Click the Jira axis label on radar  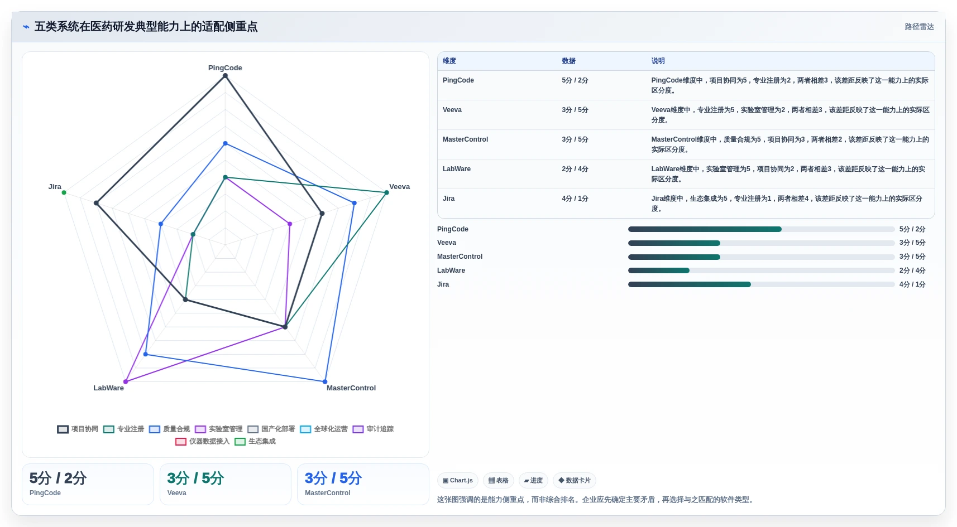click(55, 187)
